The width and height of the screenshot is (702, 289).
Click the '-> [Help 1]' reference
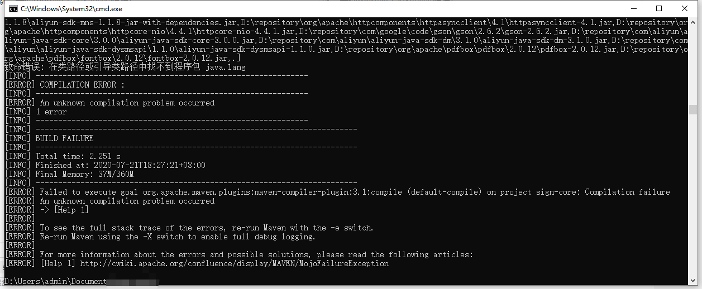[64, 210]
